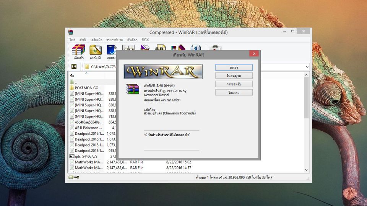Image resolution: width=367 pixels, height=206 pixels.
Task: Click the Test (ทดสอบ) toolbar icon
Action: point(112,52)
